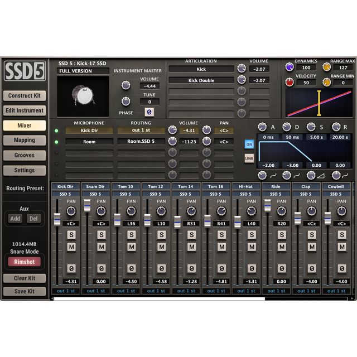Open the Kick Dir channel output out 1 st

66,291
